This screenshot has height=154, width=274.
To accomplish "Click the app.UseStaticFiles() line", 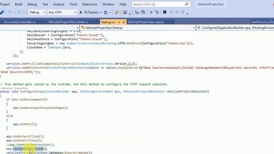I will 24,140.
